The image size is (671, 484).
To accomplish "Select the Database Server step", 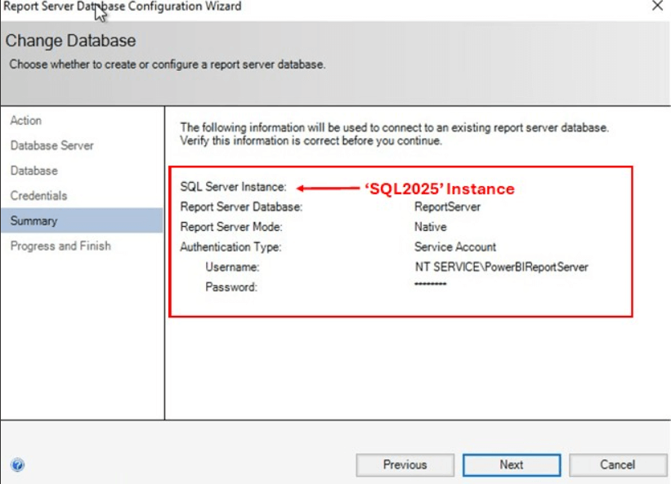I will point(52,146).
